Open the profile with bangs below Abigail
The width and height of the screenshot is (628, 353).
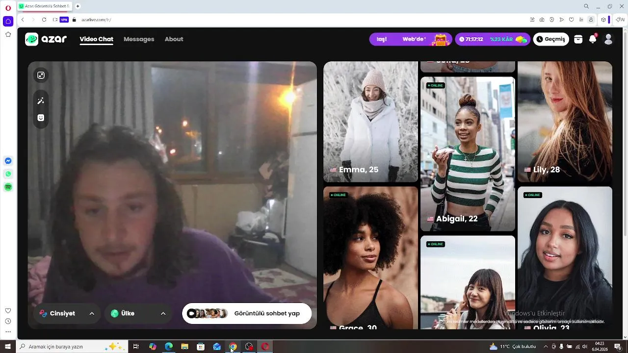tap(468, 282)
